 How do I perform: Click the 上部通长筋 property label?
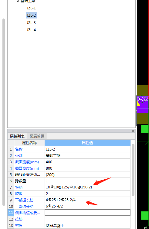(x=24, y=207)
